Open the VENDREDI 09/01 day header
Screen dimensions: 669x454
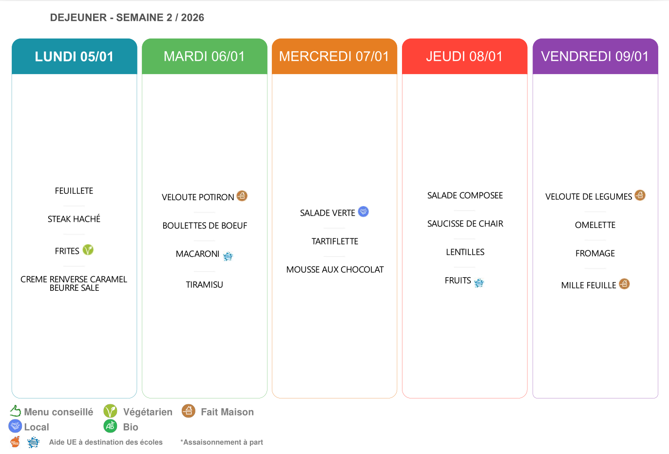[x=595, y=57]
